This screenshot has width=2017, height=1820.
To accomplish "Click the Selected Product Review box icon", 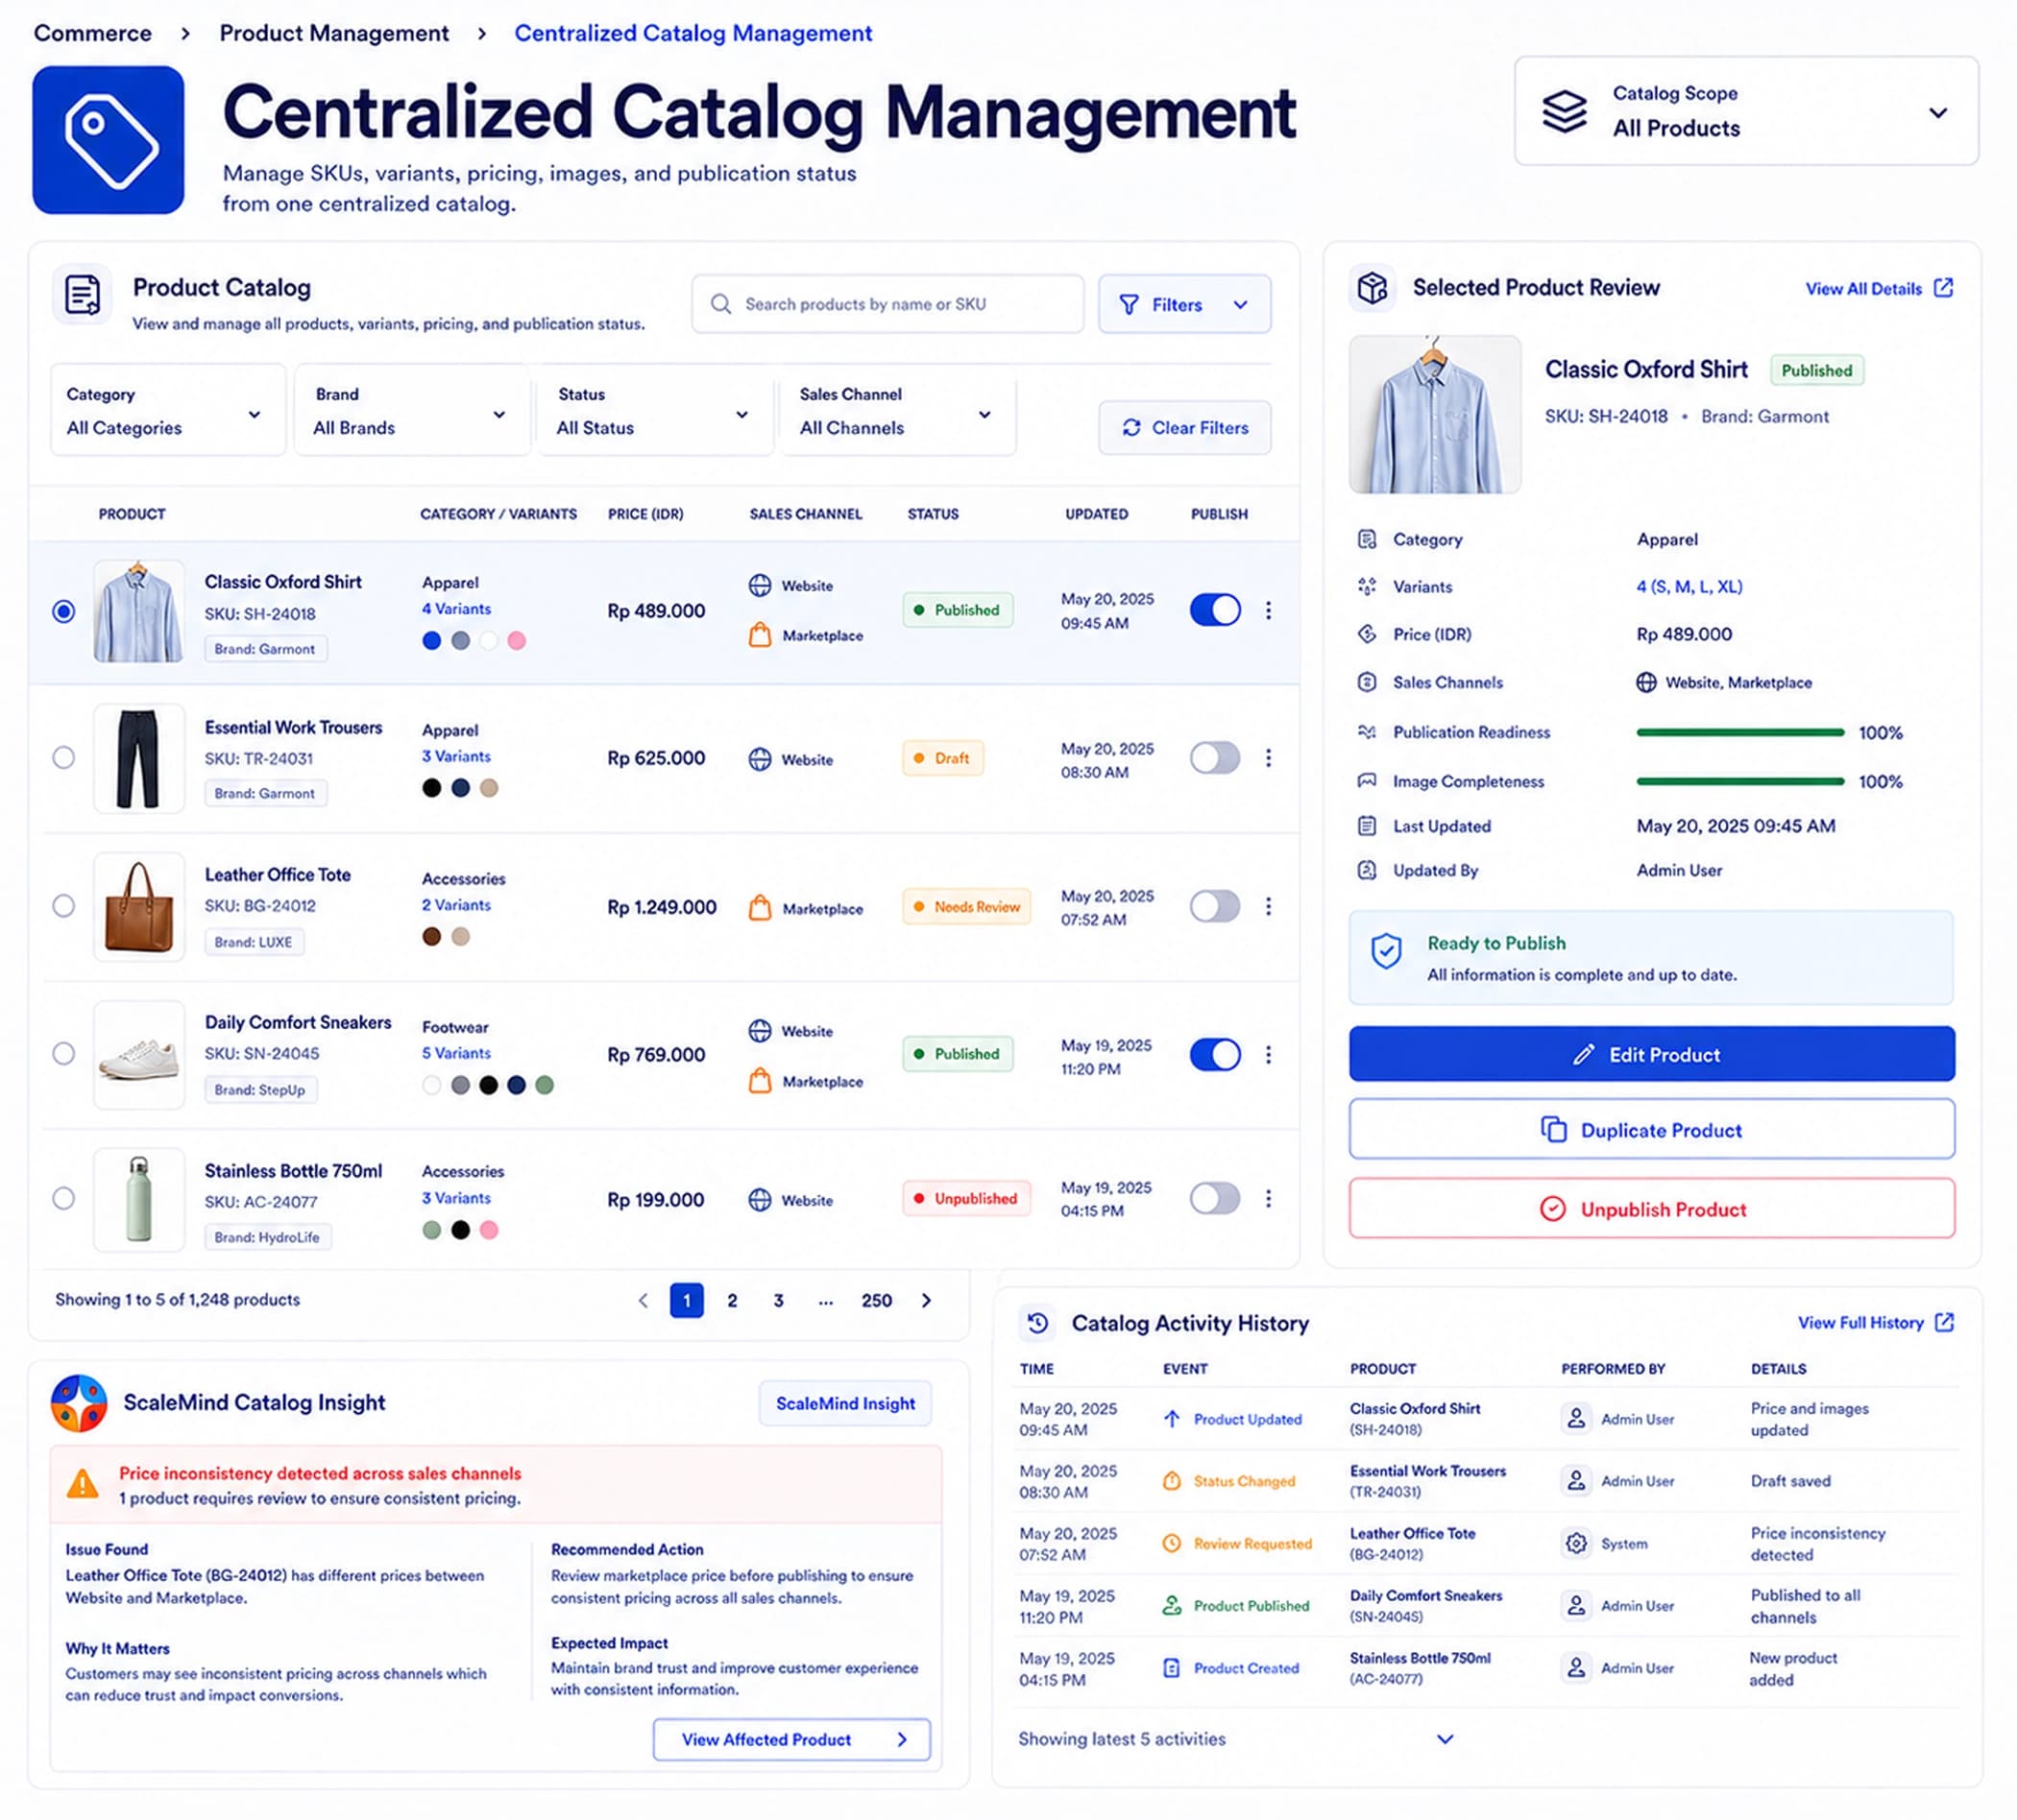I will coord(1372,288).
